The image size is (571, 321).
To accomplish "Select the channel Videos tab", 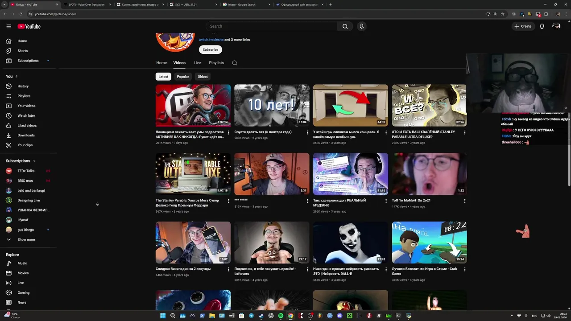I will (179, 63).
